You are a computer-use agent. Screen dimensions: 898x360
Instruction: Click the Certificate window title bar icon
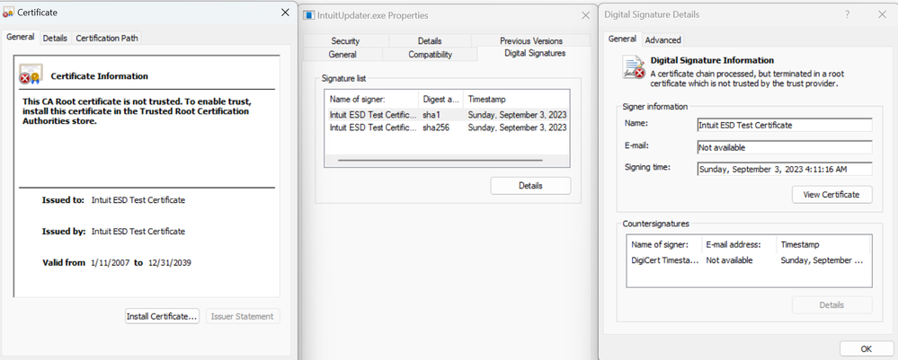[x=9, y=13]
